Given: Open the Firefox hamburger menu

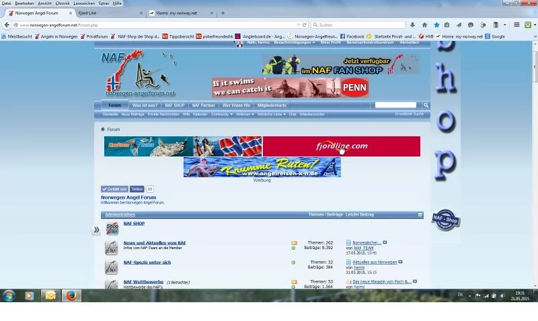Looking at the screenshot, I should click(516, 25).
